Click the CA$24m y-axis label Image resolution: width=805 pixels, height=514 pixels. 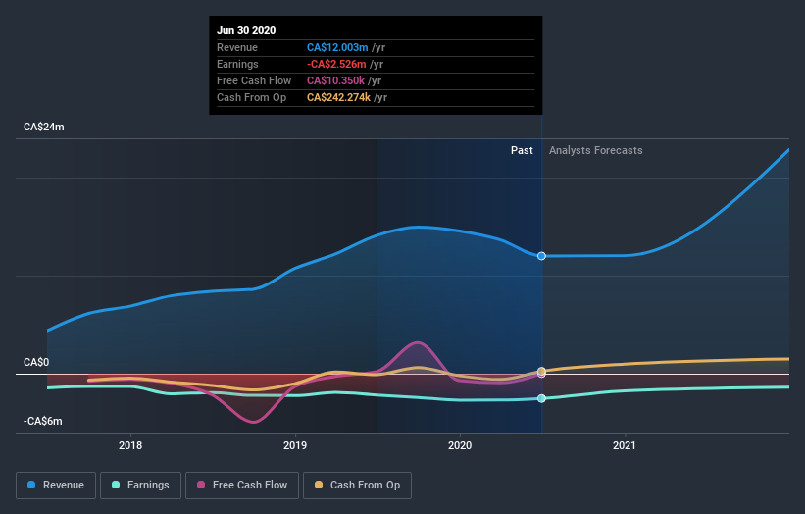[x=44, y=127]
